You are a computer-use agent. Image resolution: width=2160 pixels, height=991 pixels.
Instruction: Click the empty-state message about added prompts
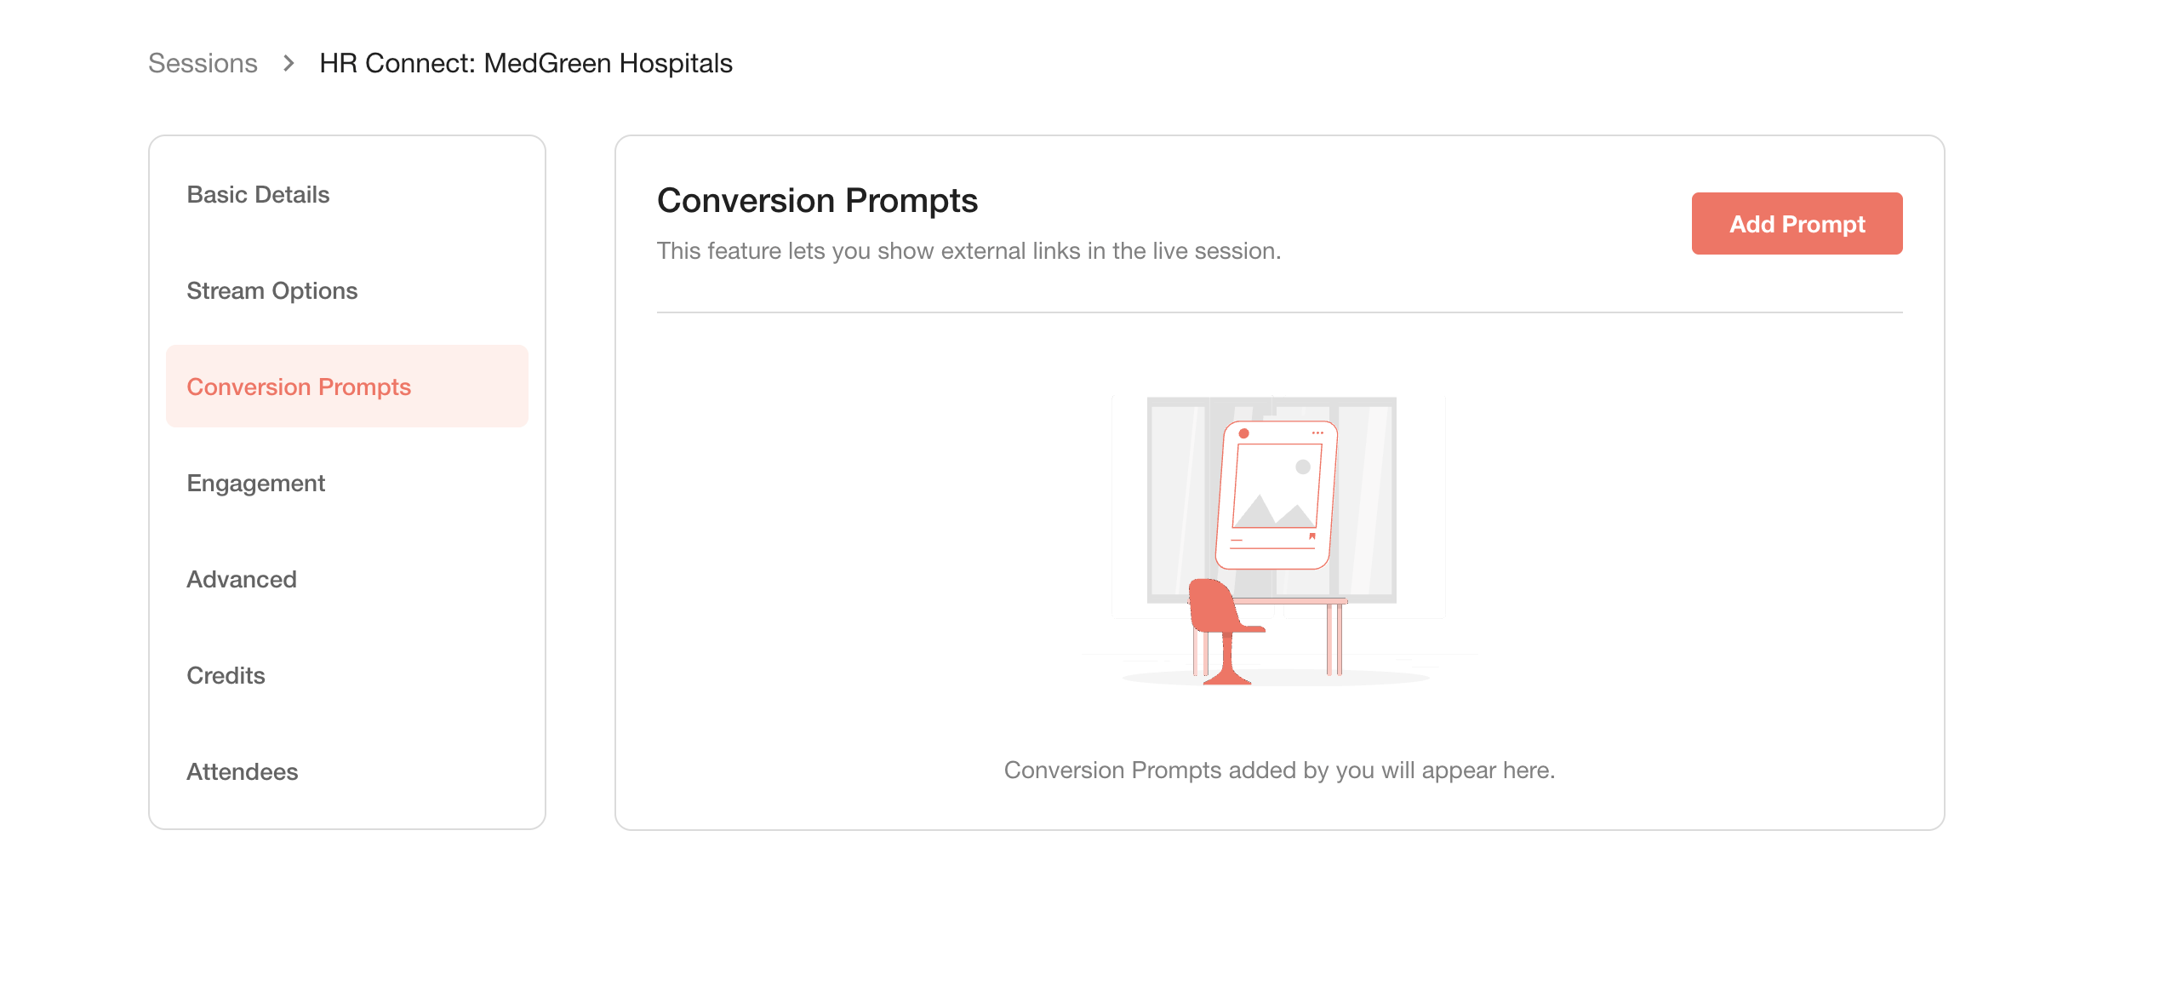(x=1279, y=770)
